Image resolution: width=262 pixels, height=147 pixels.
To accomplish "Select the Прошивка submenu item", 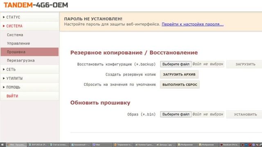I will [x=29, y=52].
